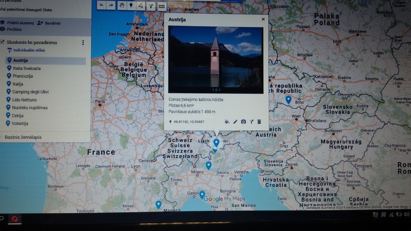Select Italia Sveicaria in layer list

[27, 68]
